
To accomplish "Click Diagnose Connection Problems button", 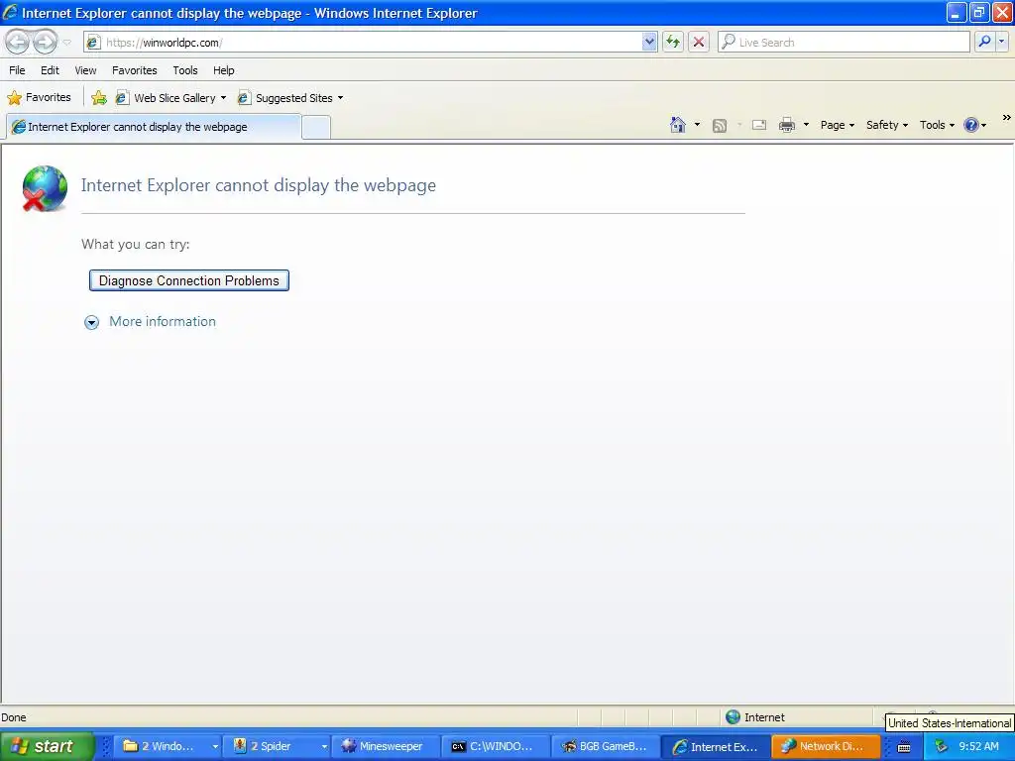I will coord(189,280).
